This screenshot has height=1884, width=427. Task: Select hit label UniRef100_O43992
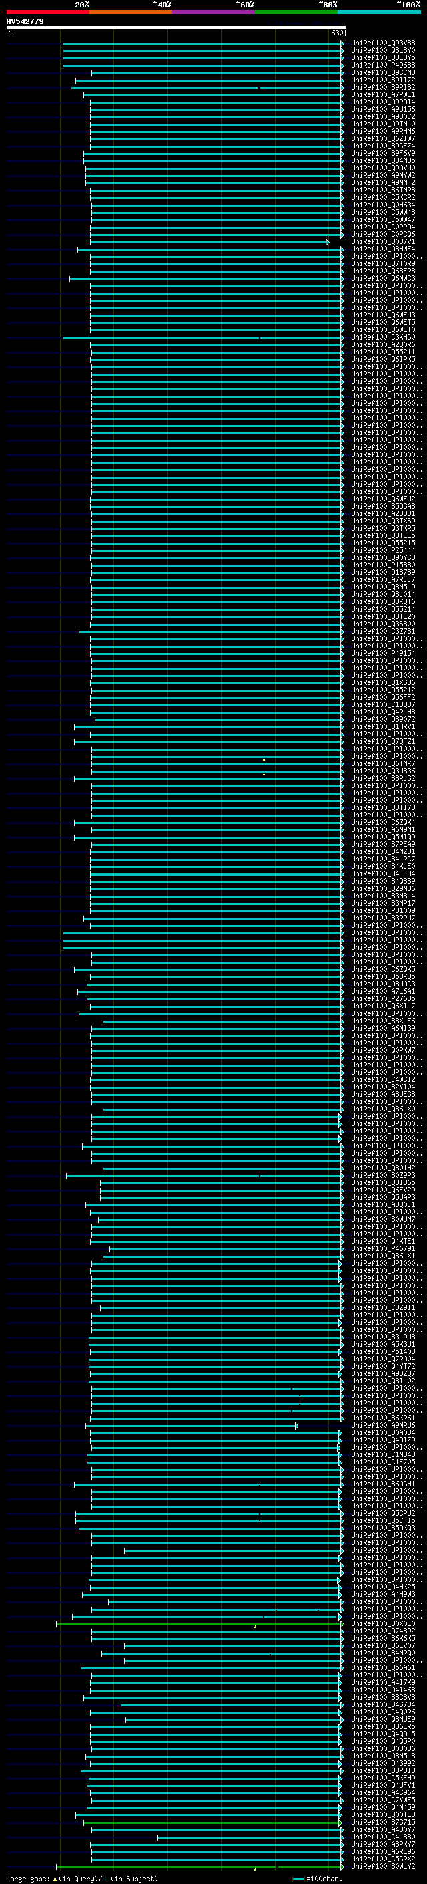coord(382,1763)
